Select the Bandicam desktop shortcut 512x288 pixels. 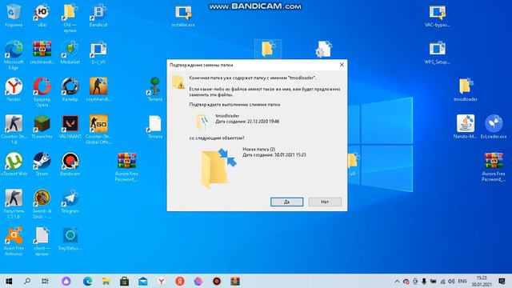[70, 164]
